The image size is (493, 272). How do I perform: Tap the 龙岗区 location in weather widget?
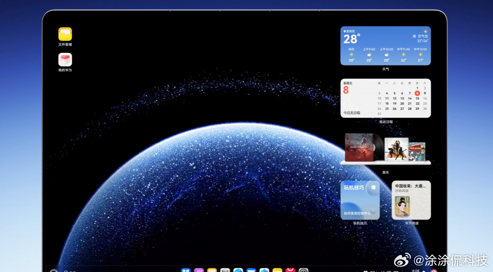[x=349, y=31]
